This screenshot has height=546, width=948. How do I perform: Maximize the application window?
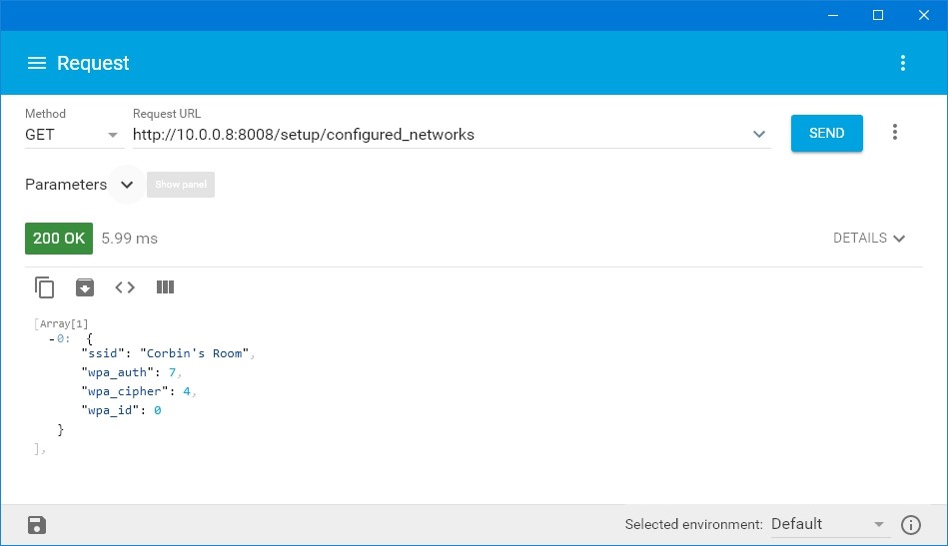click(x=878, y=15)
